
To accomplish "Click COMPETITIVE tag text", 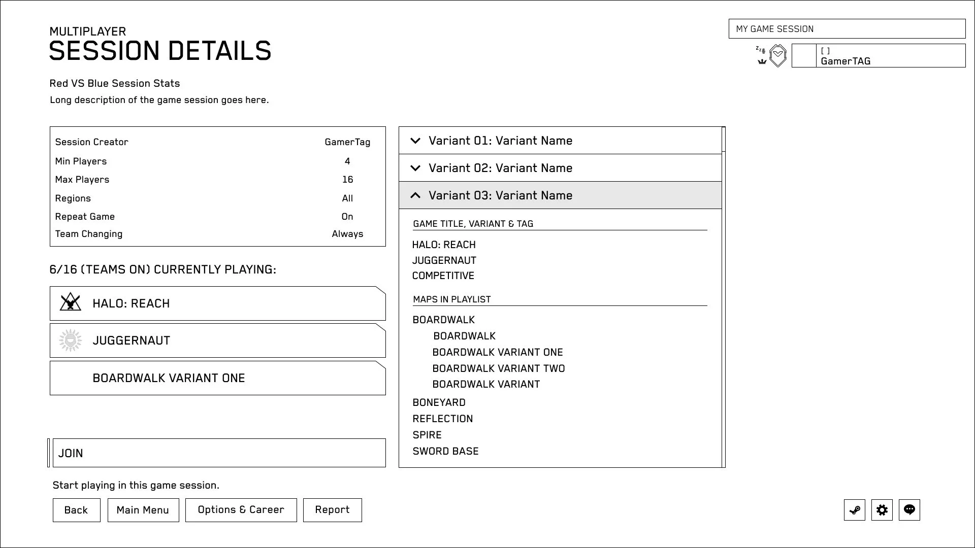I will (443, 276).
